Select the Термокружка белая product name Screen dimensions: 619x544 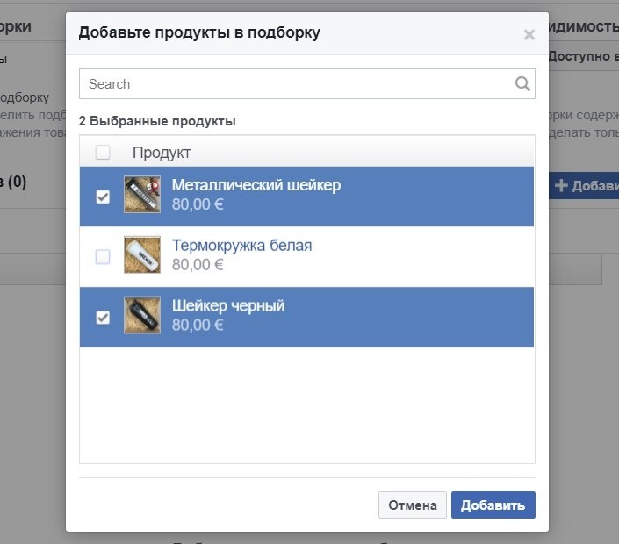pyautogui.click(x=241, y=246)
